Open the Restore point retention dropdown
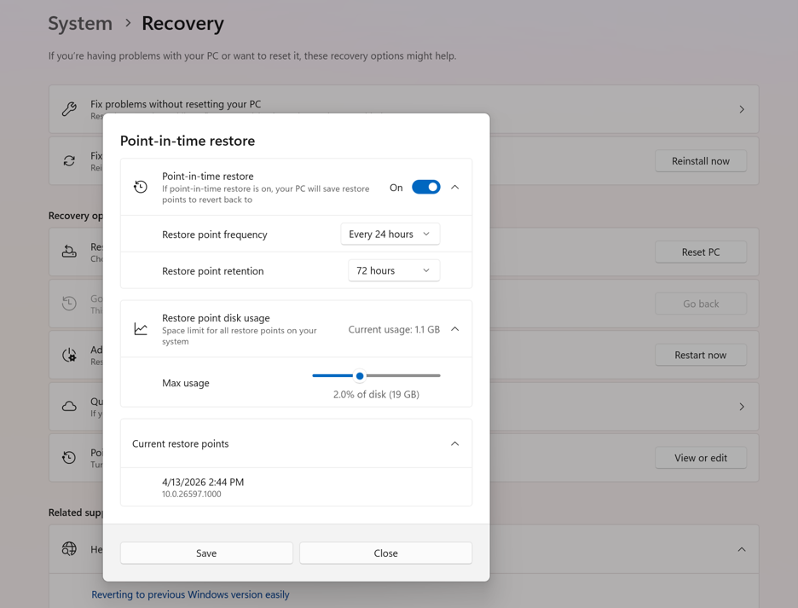 tap(394, 270)
